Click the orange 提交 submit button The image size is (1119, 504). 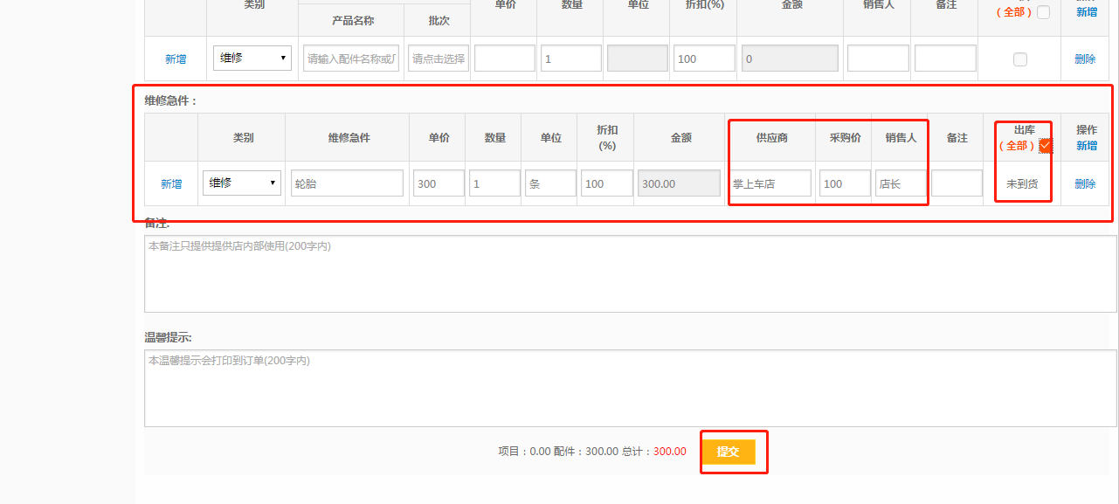point(729,452)
